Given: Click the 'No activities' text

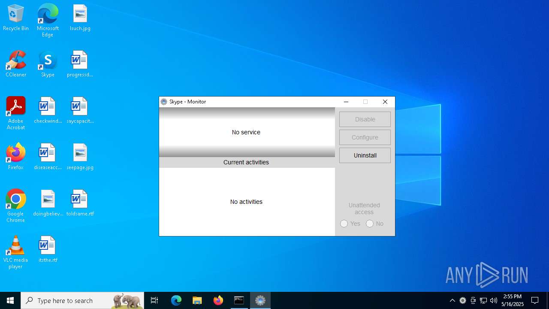Looking at the screenshot, I should pyautogui.click(x=246, y=202).
